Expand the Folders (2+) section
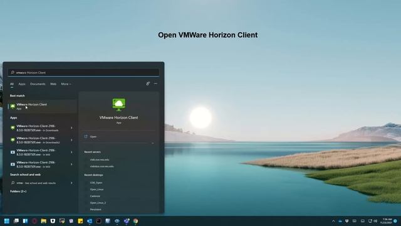Image resolution: width=401 pixels, height=226 pixels. pyautogui.click(x=18, y=191)
